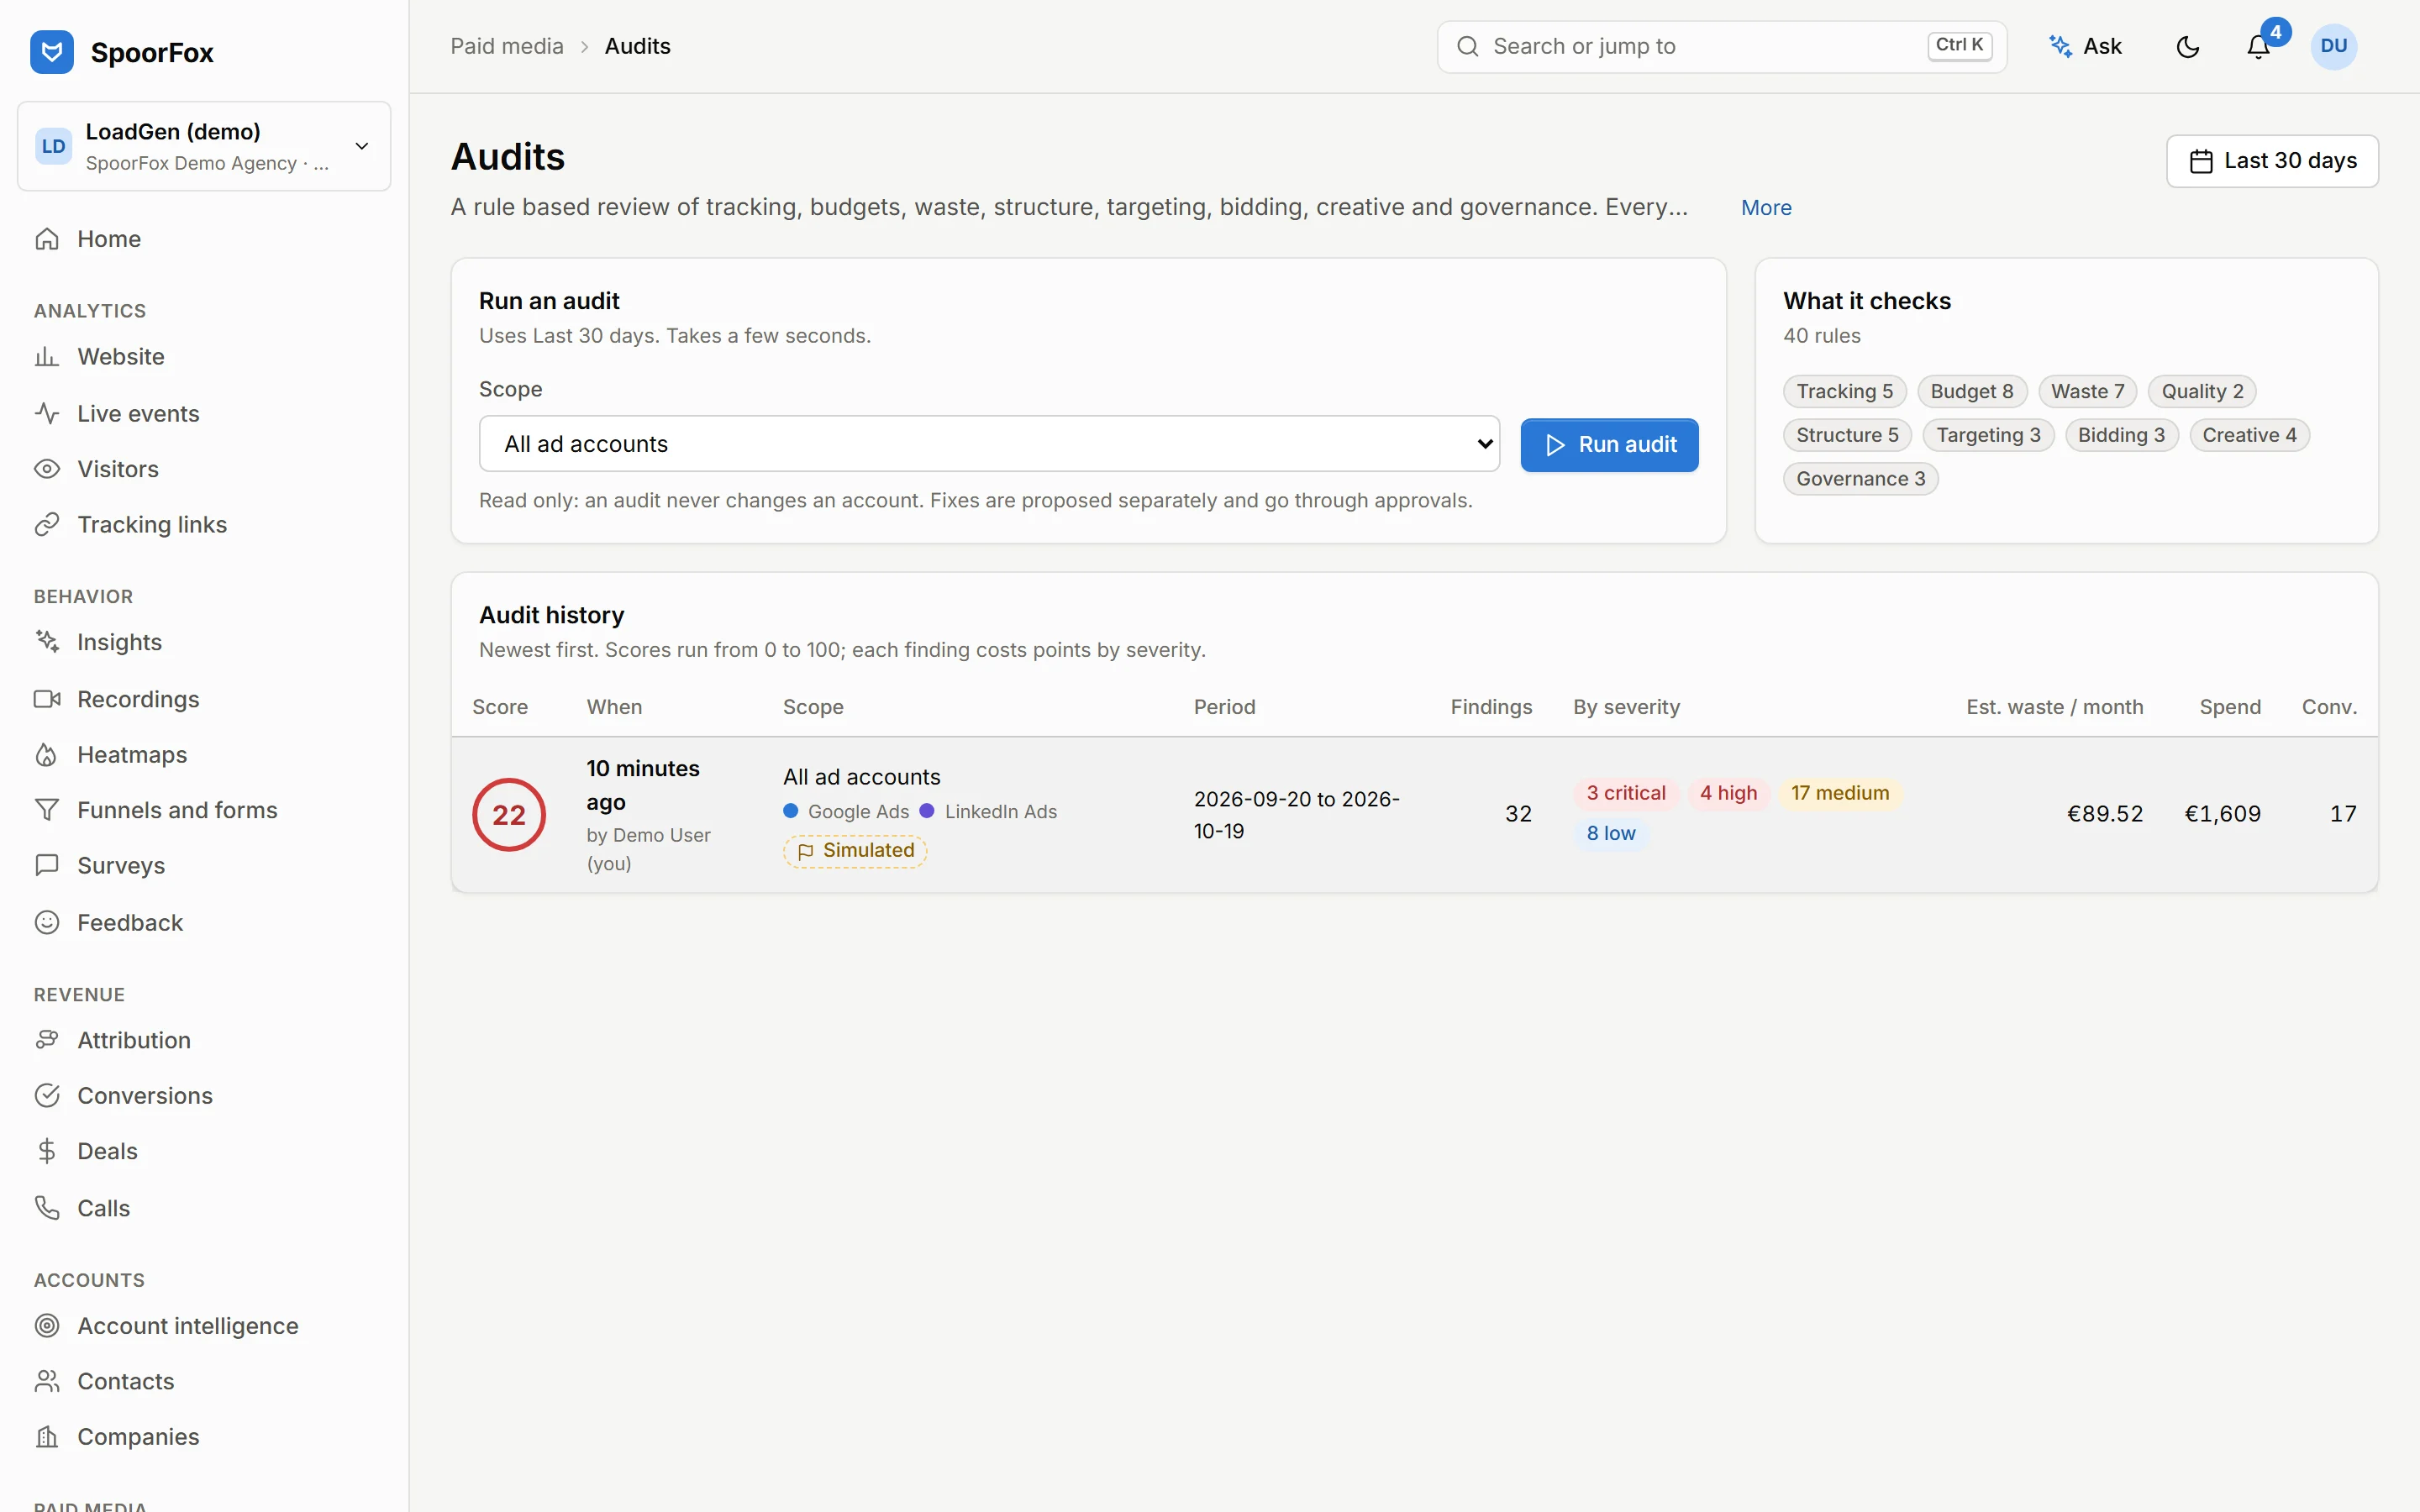Open the All ad accounts scope dropdown
The height and width of the screenshot is (1512, 2420).
[x=989, y=444]
